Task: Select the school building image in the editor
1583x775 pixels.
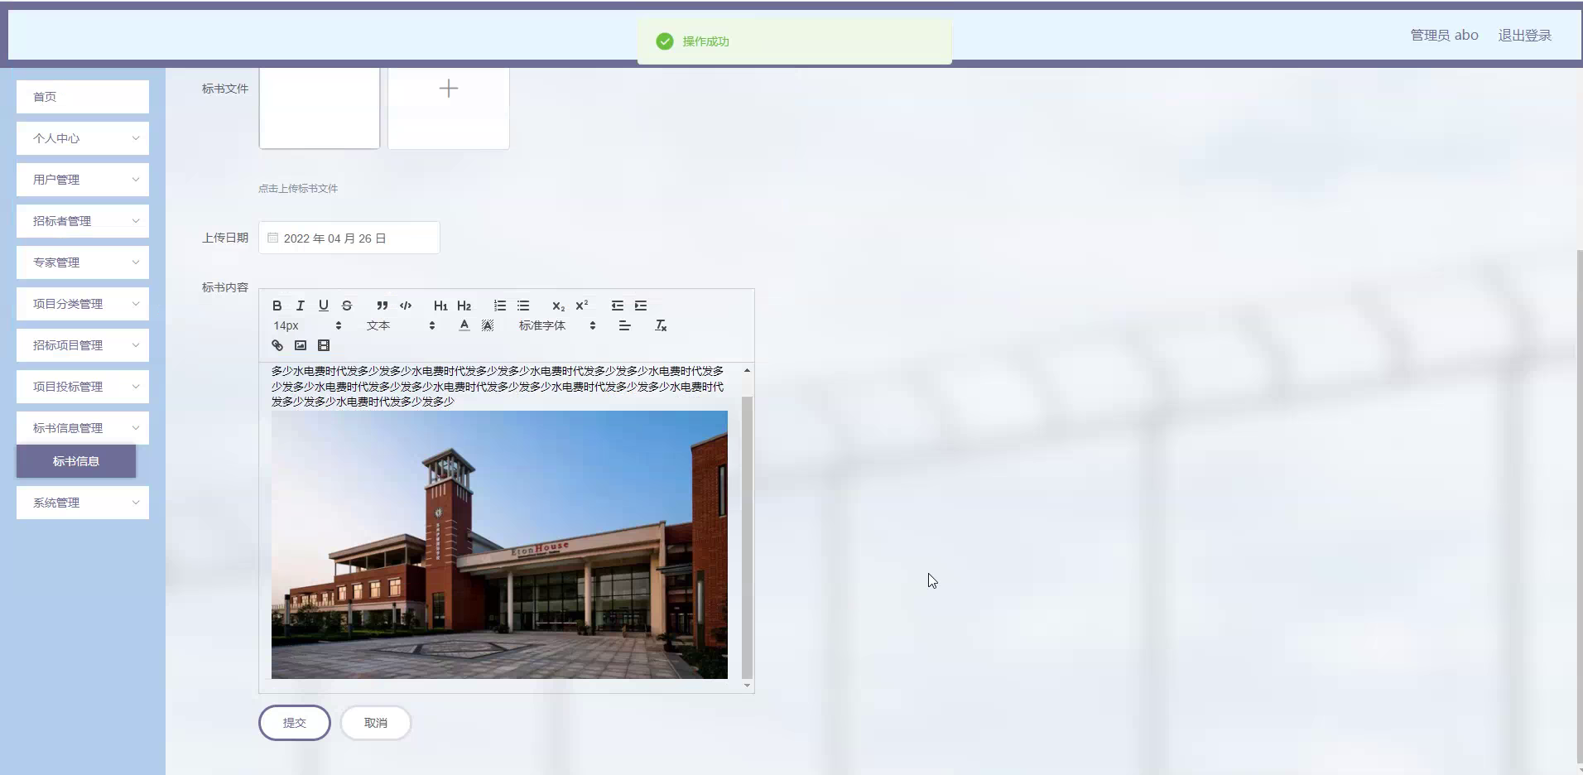Action: tap(499, 545)
